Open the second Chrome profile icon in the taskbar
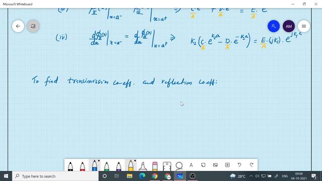Image resolution: width=322 pixels, height=181 pixels. click(168, 176)
